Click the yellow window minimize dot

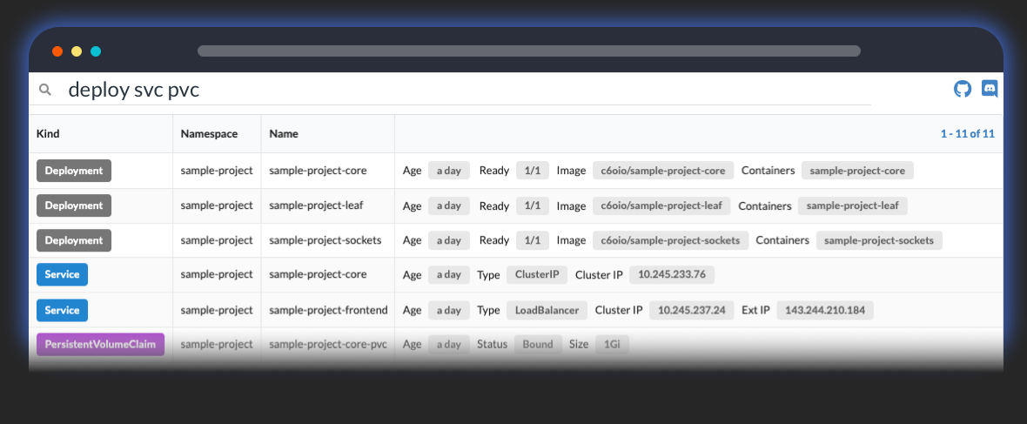click(77, 51)
